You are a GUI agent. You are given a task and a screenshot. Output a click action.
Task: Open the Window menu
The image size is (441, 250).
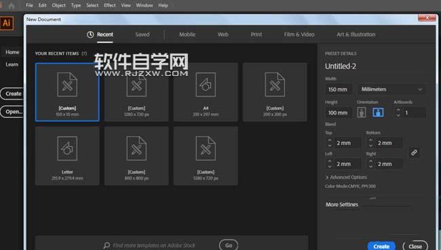coord(145,5)
